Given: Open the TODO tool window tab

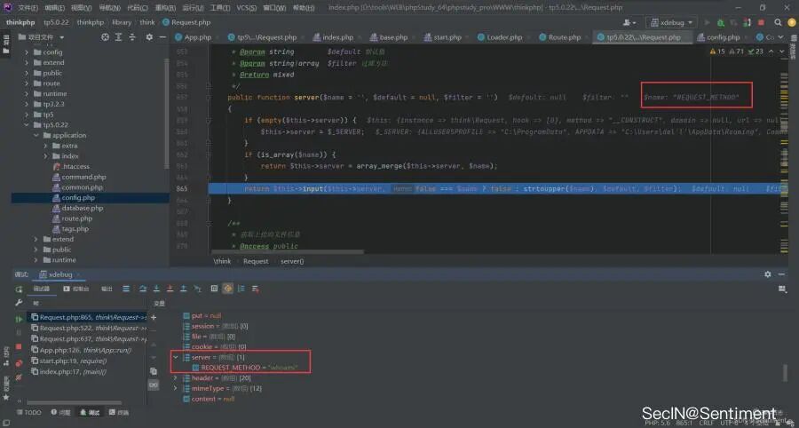Looking at the screenshot, I should (x=28, y=412).
